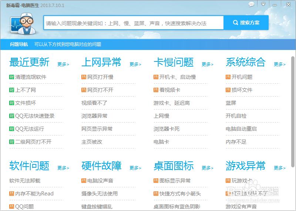Viewport: 296px width, 211px height.
Task: Focus the problem keyword search field
Action: tap(134, 23)
